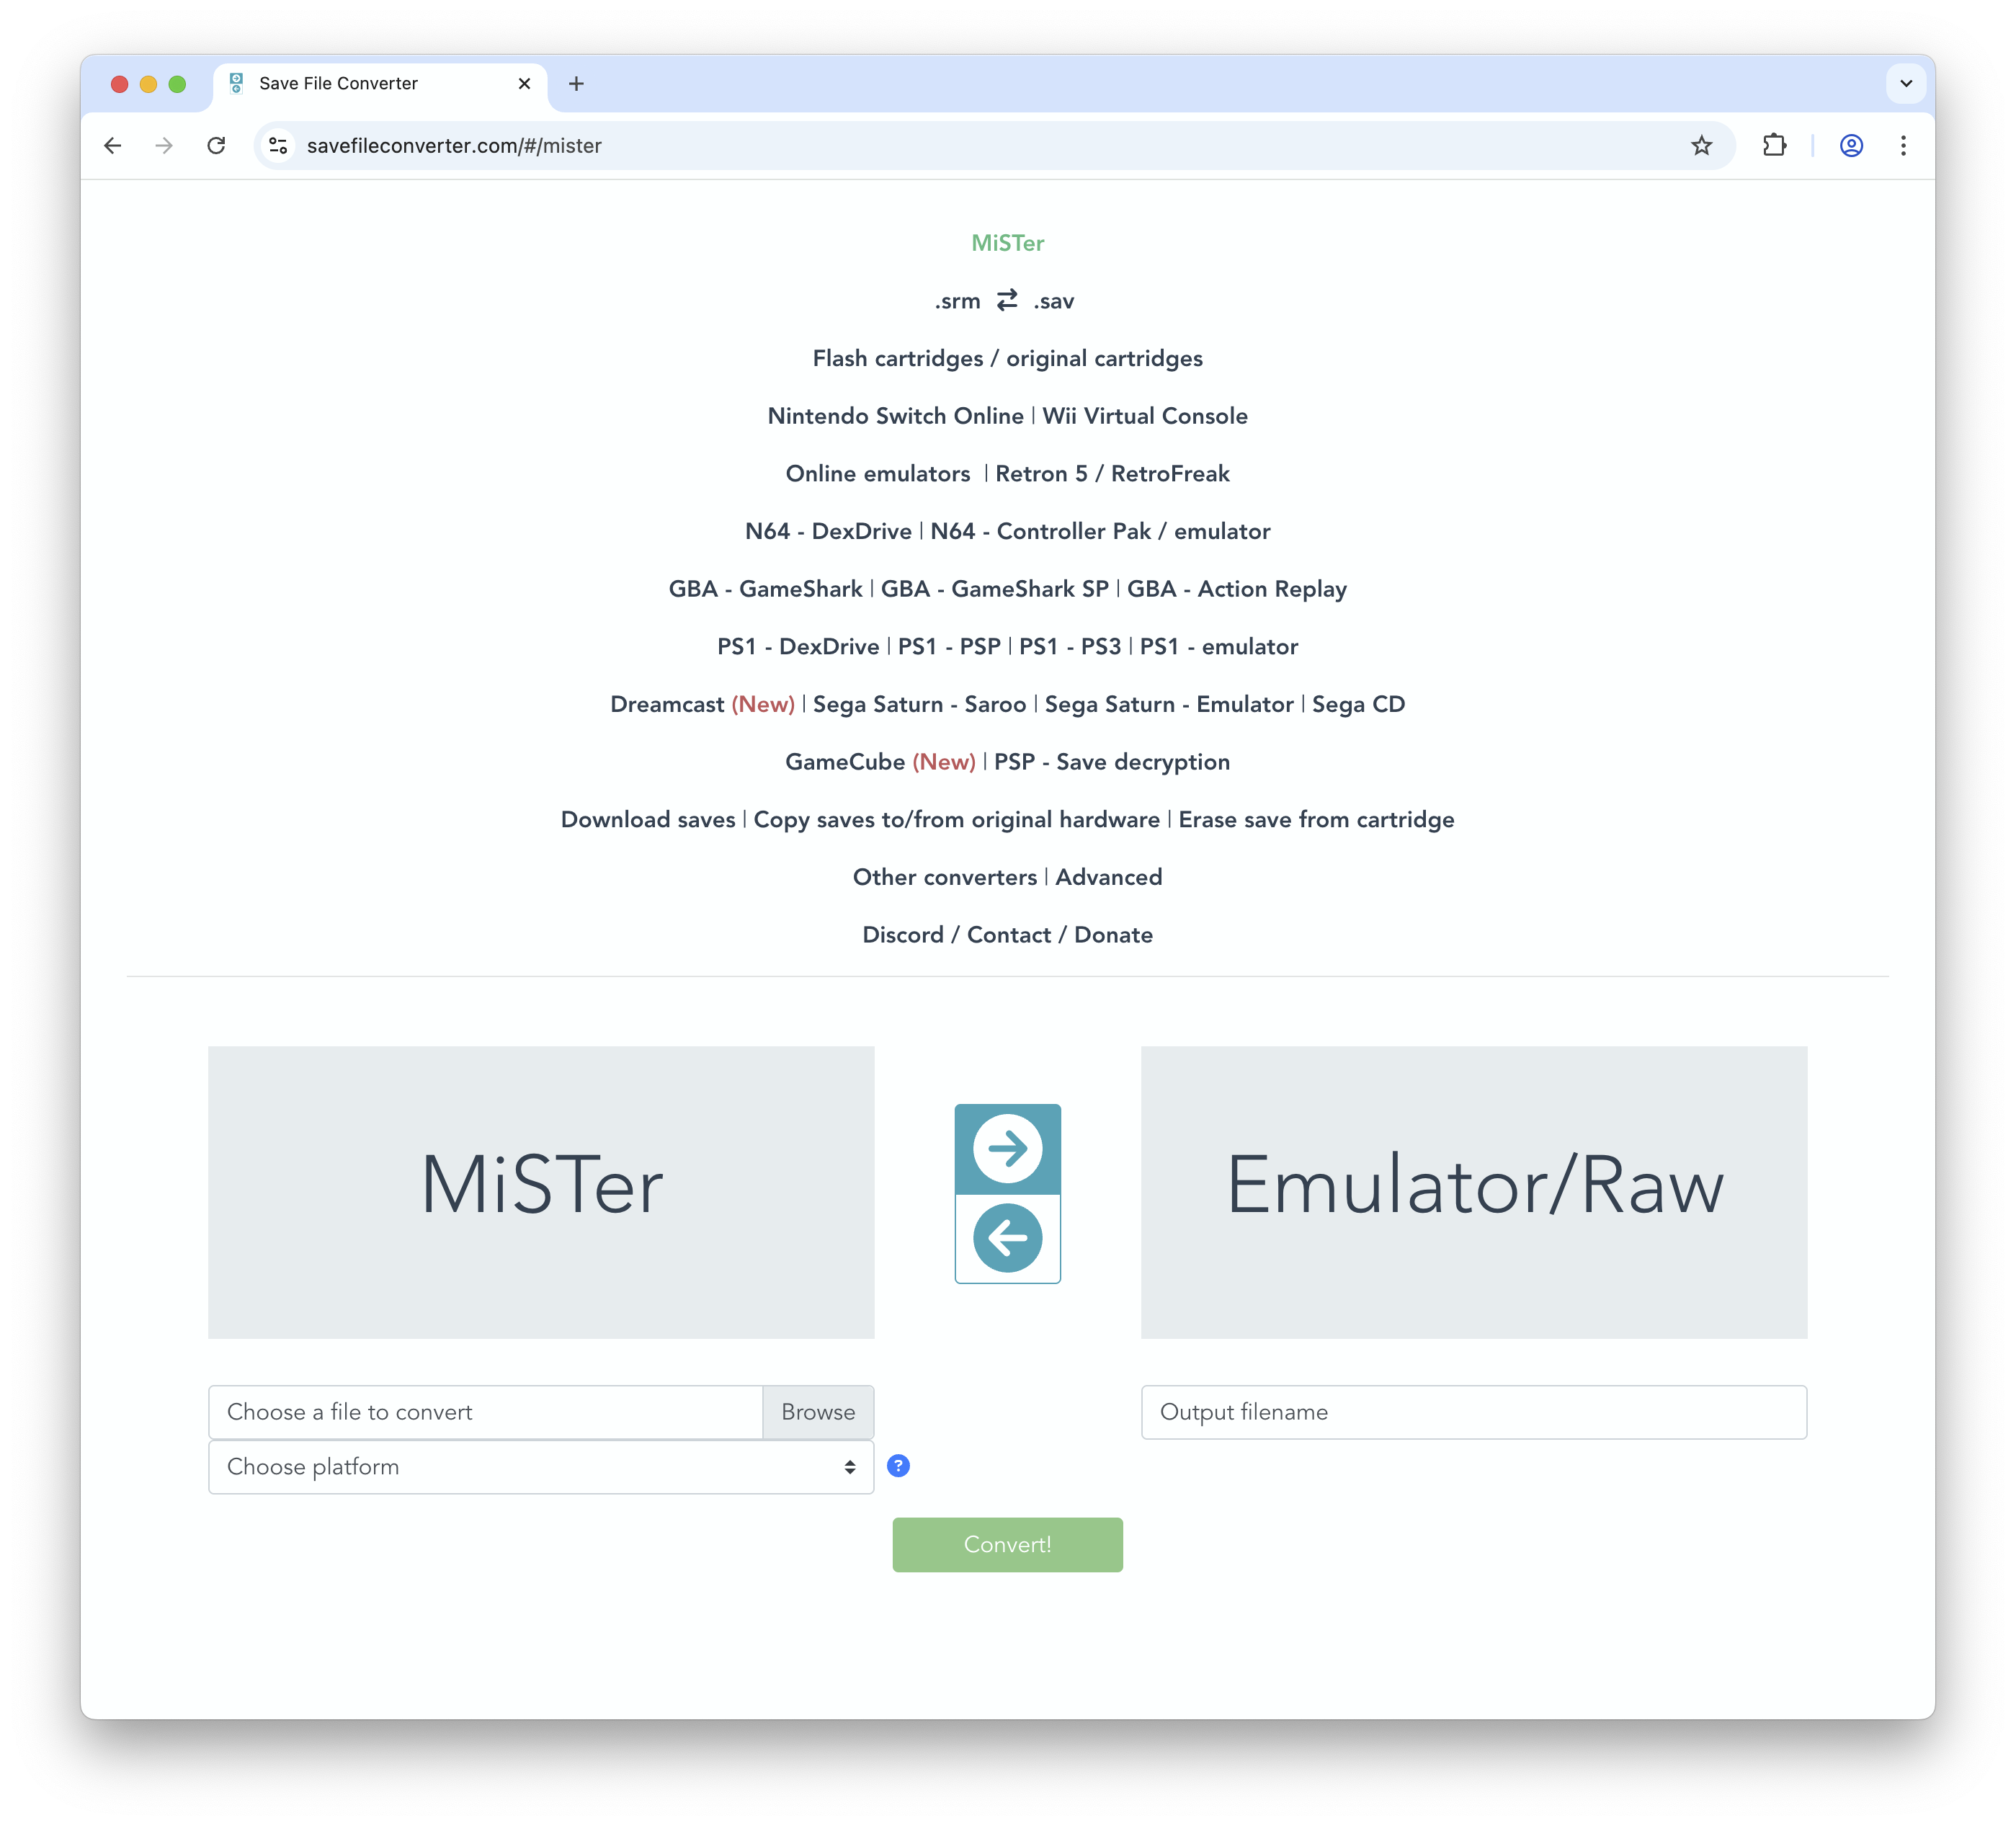Reload the page with the refresh icon
Screen dimensions: 2016x1826
(216, 146)
